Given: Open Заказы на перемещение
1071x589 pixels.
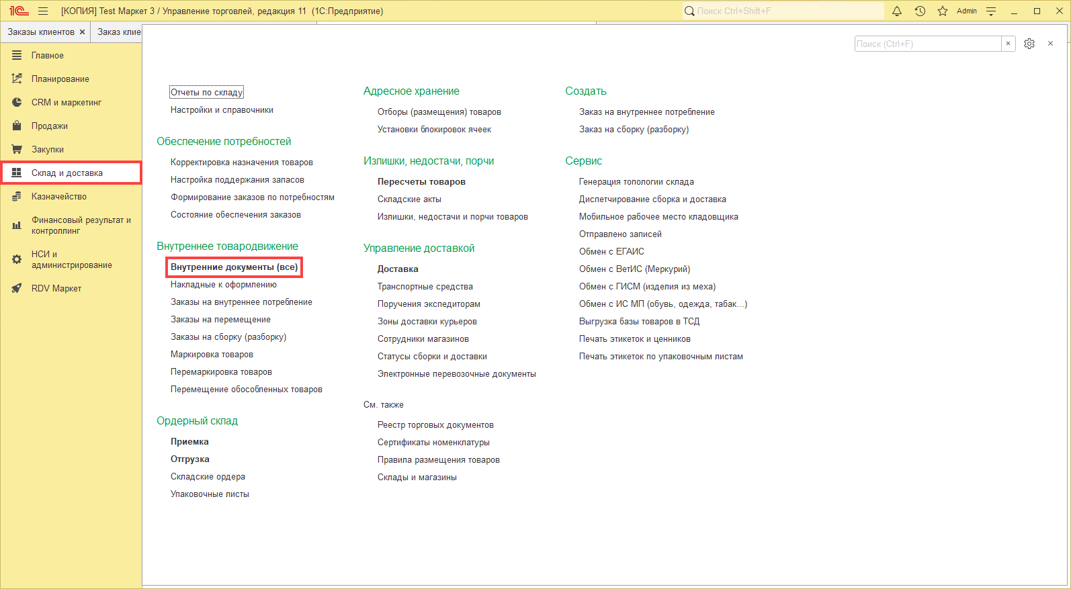Looking at the screenshot, I should [220, 320].
